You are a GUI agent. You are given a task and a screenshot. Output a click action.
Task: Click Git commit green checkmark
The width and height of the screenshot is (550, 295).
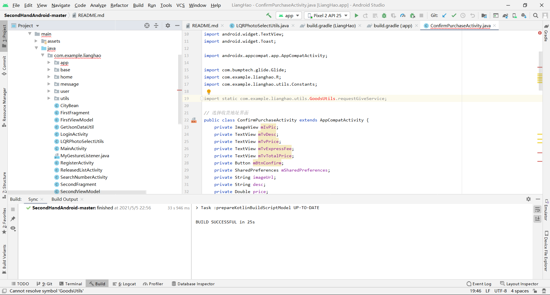pyautogui.click(x=454, y=15)
